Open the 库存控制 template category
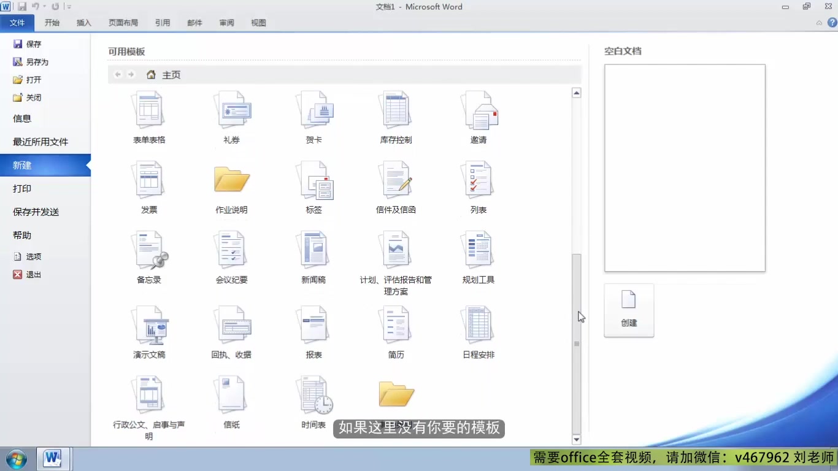Viewport: 838px width, 471px height. pos(396,118)
